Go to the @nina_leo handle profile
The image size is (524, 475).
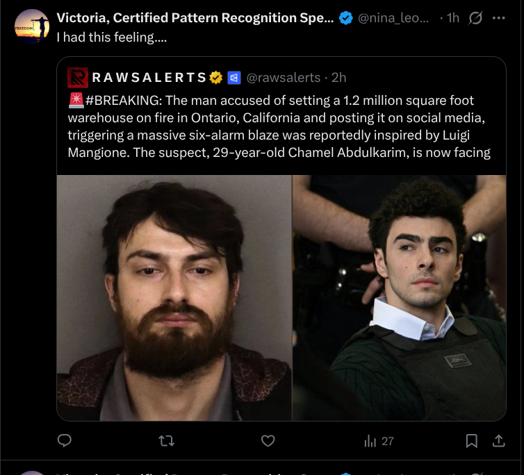tap(393, 19)
